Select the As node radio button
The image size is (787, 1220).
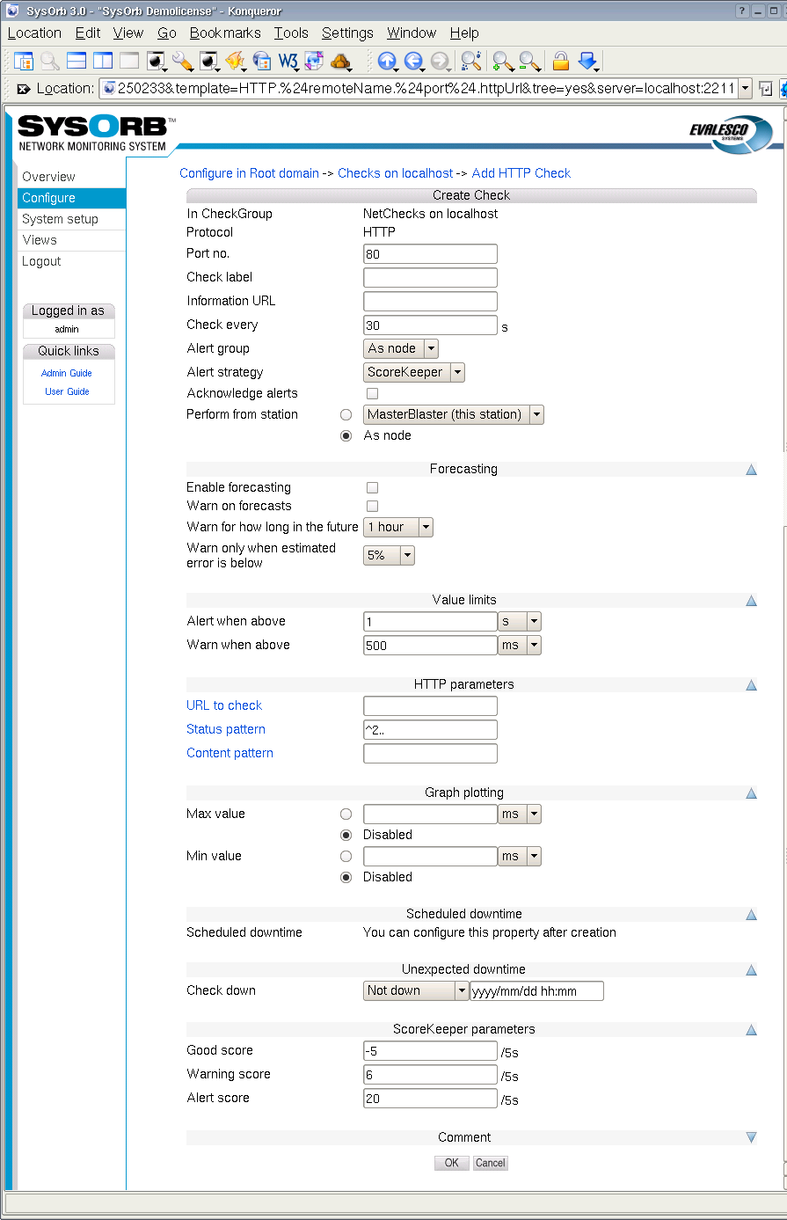[346, 435]
